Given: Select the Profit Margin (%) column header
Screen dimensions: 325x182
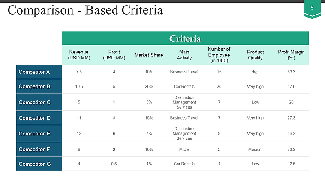Looking at the screenshot, I should click(x=291, y=55).
